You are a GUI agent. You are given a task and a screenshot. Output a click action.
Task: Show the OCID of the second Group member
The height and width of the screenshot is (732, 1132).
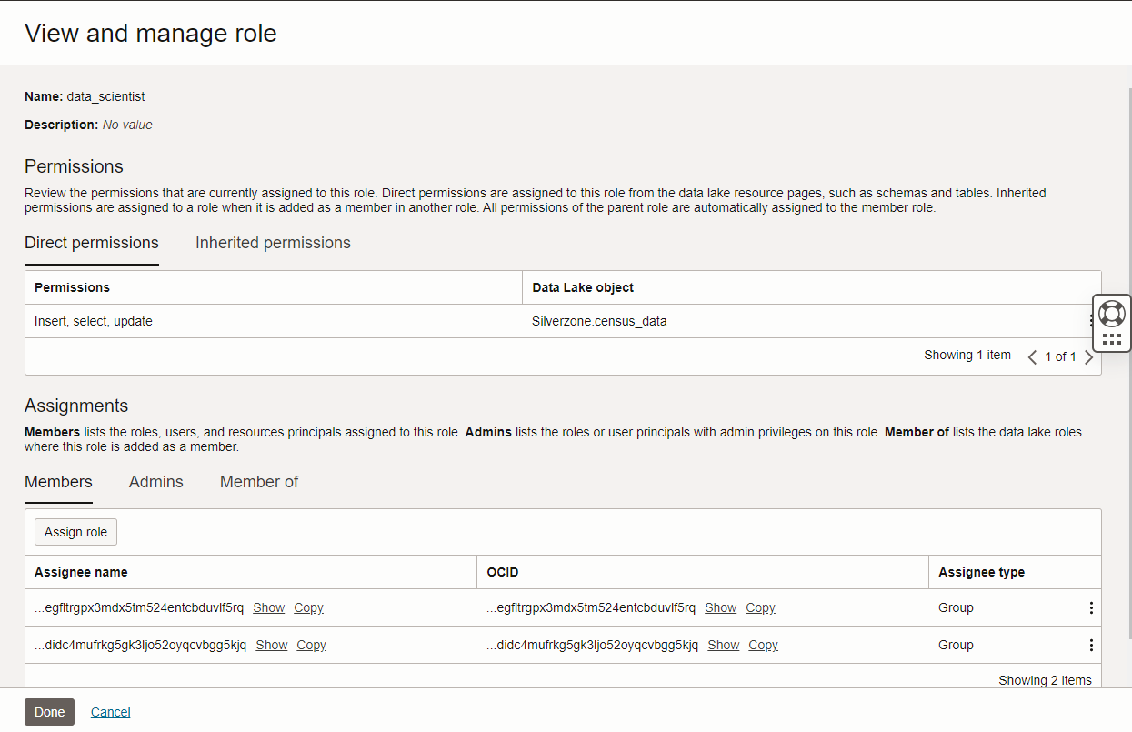pos(723,645)
